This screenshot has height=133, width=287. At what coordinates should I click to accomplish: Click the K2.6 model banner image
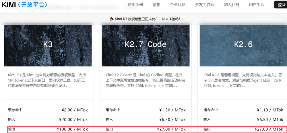(243, 46)
